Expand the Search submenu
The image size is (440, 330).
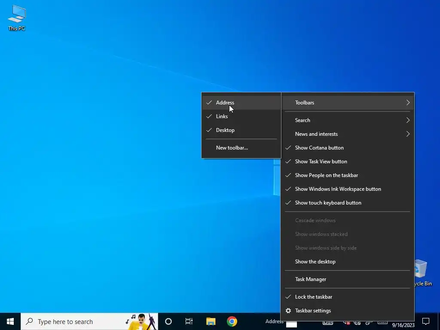[x=348, y=120]
